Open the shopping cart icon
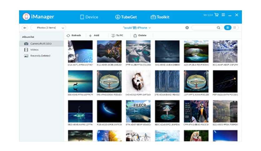The width and height of the screenshot is (261, 151). pos(216,15)
